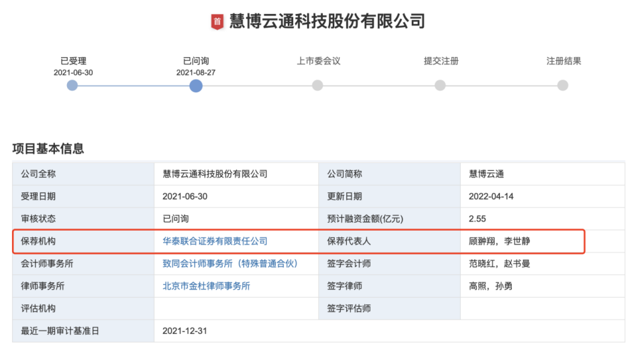Viewport: 634px width, 344px height.
Task: Click the 律师事务所 label cell
Action: [x=83, y=286]
